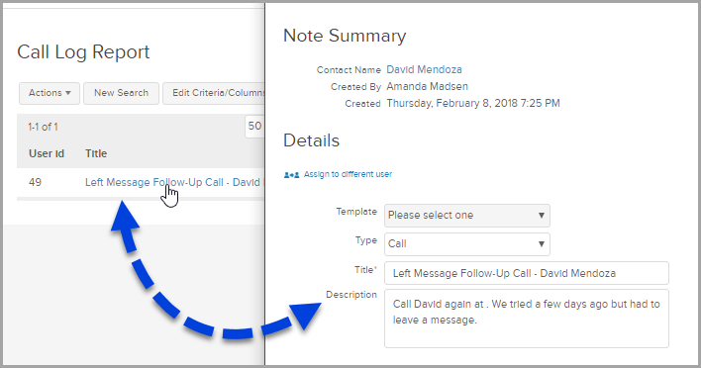Image resolution: width=701 pixels, height=368 pixels.
Task: Click into the Title input field
Action: pos(526,273)
